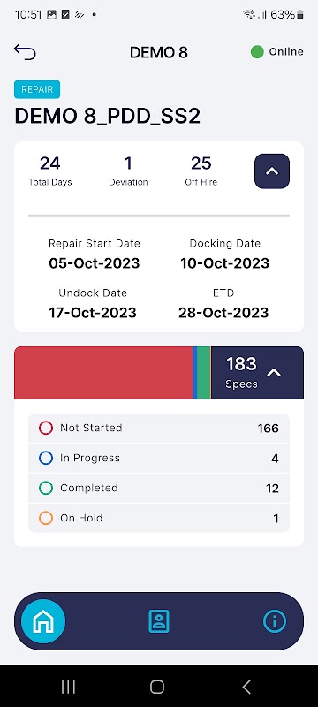Tap the green Completed bar segment
The height and width of the screenshot is (707, 318).
click(203, 373)
